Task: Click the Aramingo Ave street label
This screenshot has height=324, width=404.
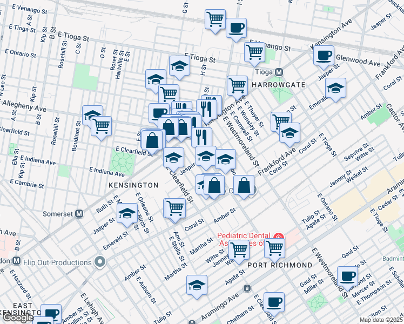Action: tap(220, 306)
